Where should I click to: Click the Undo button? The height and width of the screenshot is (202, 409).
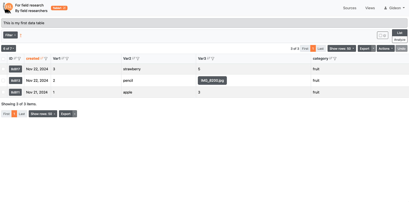pos(401,49)
